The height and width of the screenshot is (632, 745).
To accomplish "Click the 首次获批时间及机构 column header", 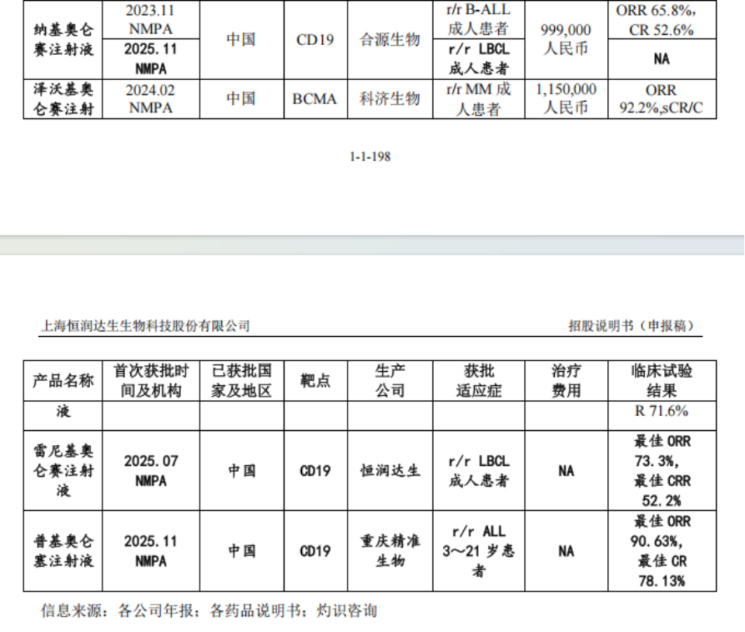I will click(x=151, y=380).
